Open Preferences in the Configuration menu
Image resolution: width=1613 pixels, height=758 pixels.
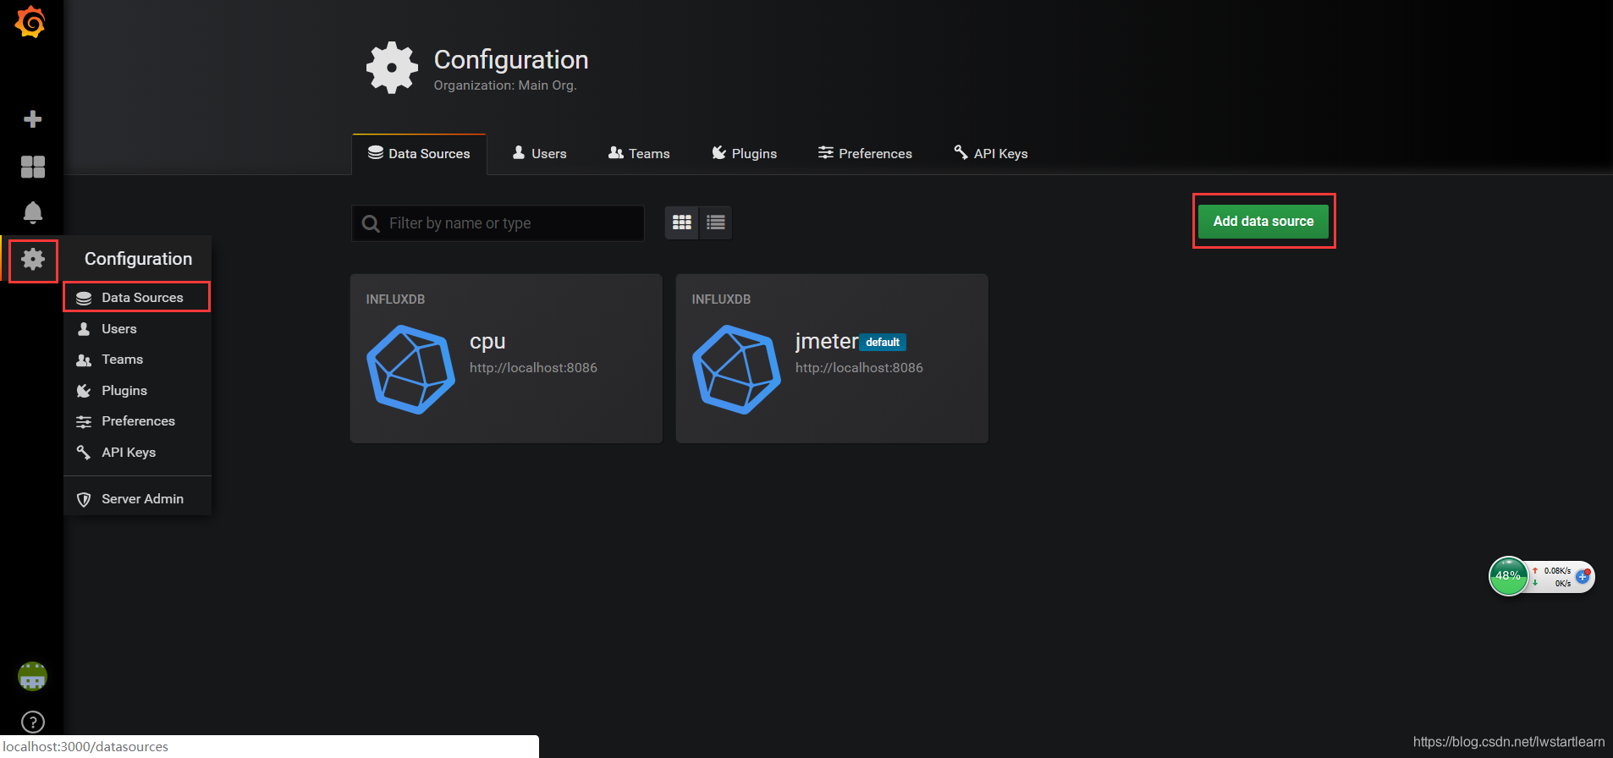pyautogui.click(x=137, y=421)
